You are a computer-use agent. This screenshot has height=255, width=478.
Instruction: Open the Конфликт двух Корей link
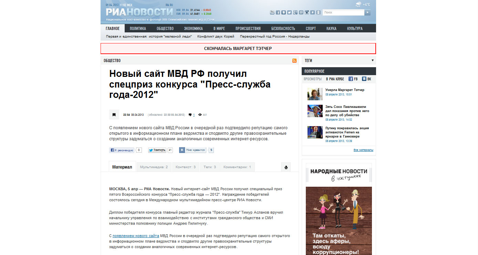216,37
